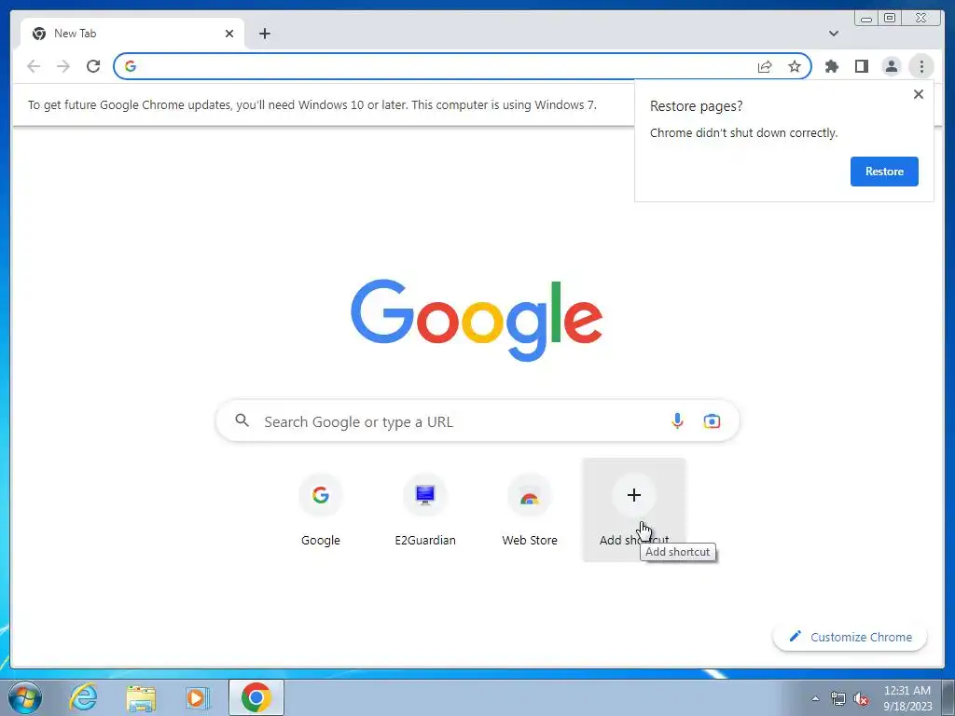
Task: Click the Google icon in the address bar
Action: (131, 66)
